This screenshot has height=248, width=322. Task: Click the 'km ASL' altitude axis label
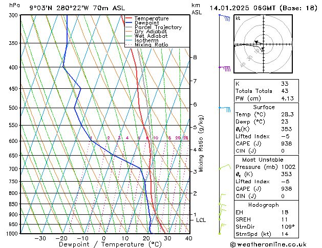click(x=197, y=9)
